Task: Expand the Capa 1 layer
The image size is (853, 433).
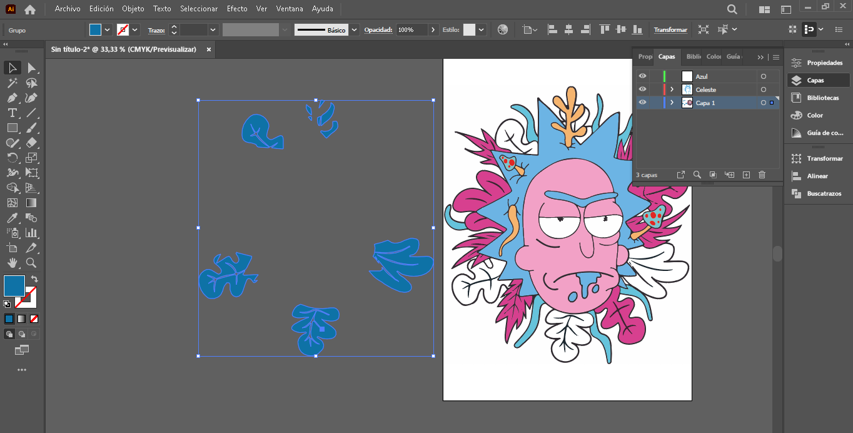Action: click(x=672, y=103)
